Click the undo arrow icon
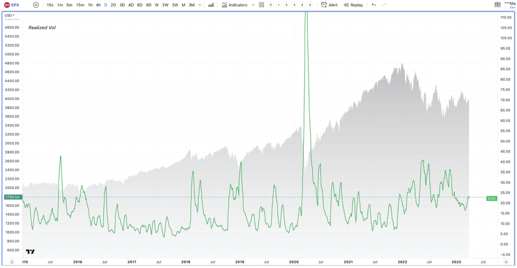Viewport: 517px width, 268px height. tap(374, 5)
